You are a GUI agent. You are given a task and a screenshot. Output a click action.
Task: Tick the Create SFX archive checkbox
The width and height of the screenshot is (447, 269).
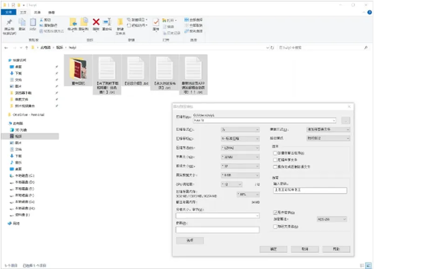(275, 153)
